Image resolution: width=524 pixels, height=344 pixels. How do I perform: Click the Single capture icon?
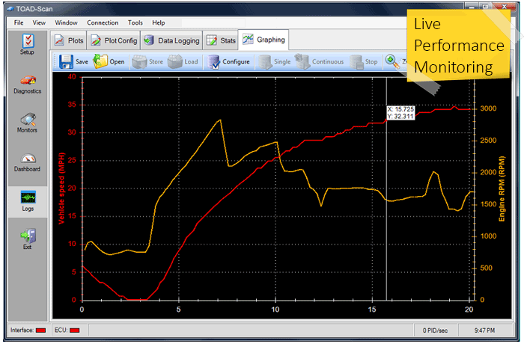[x=265, y=62]
